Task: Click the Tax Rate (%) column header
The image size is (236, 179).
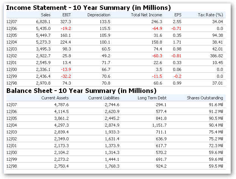Action: 210,15
